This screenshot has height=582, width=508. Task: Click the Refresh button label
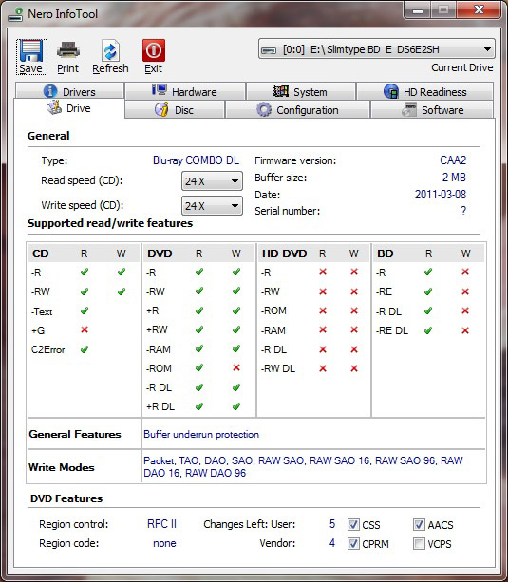(110, 68)
